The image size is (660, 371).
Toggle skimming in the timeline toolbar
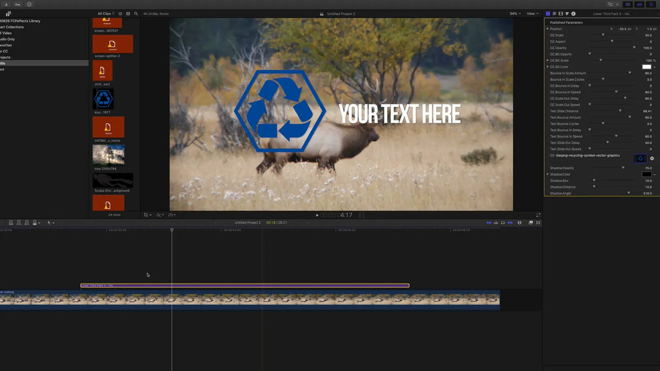(489, 223)
